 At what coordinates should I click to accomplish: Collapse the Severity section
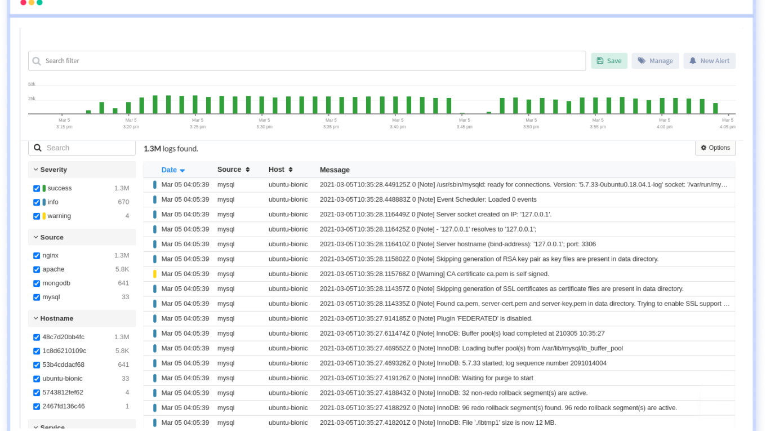pos(82,170)
